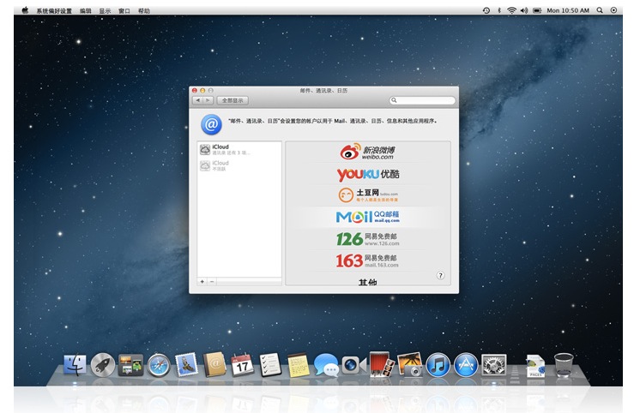Open Notes yellow pad in Dock
The image size is (634, 413).
[x=299, y=365]
